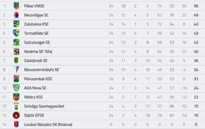Click the Söjtör DFSE round football logo
This screenshot has height=129, width=205.
pos(16,115)
